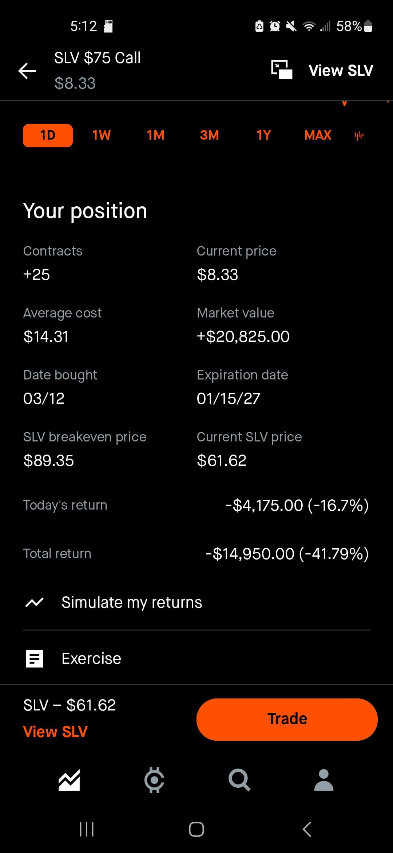Open the picture-in-picture chart icon
Viewport: 393px width, 853px height.
click(282, 70)
